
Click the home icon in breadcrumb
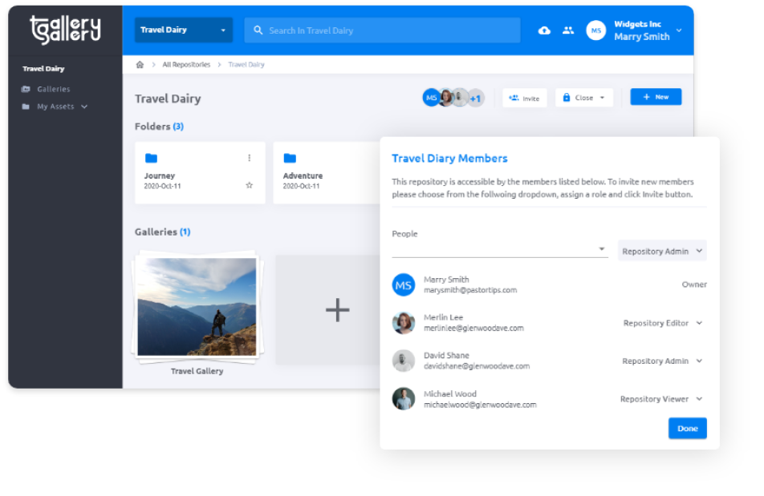(x=140, y=65)
